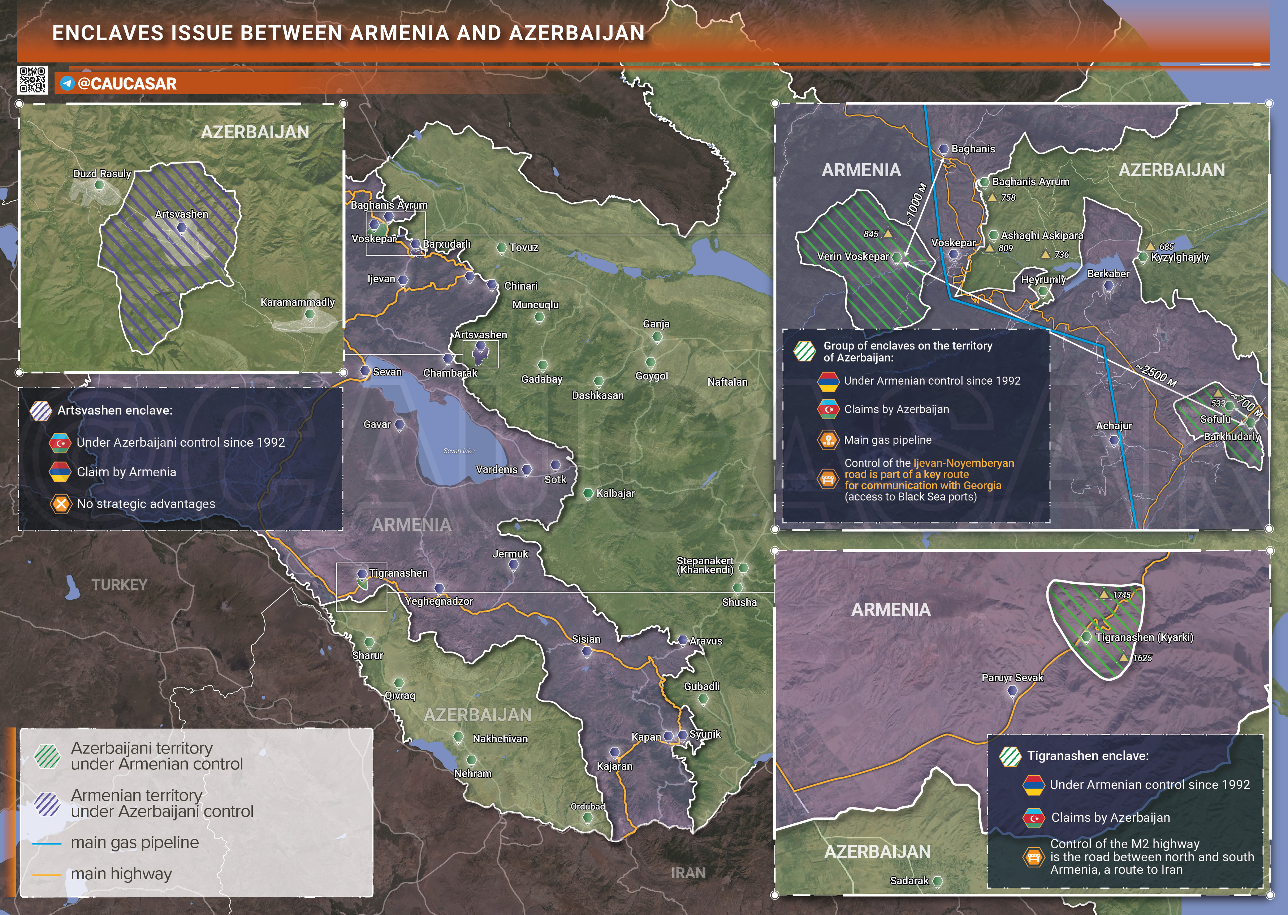The image size is (1288, 915).
Task: Click the Main gas pipeline orange icon
Action: tap(828, 440)
